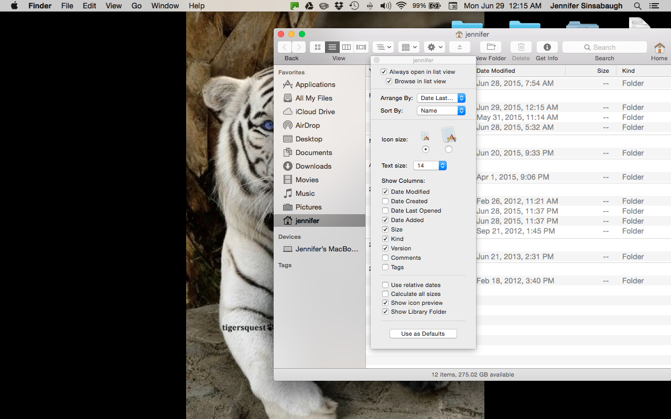Click the forward navigation arrow
671x419 pixels.
[x=298, y=47]
